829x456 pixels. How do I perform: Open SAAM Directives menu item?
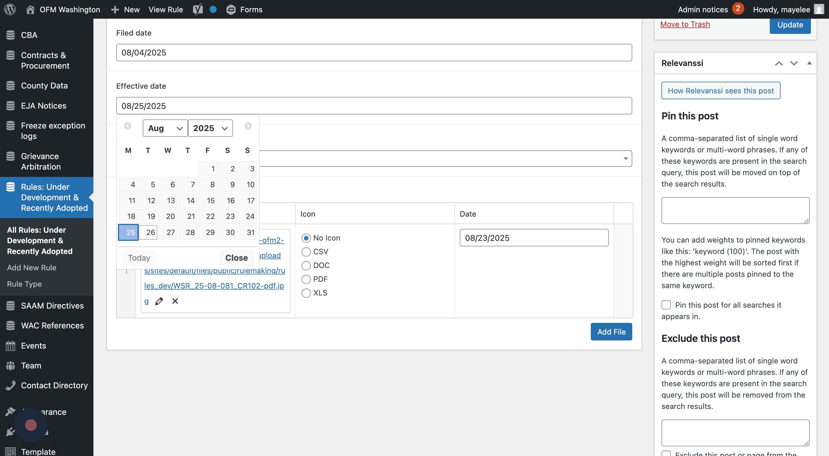52,306
